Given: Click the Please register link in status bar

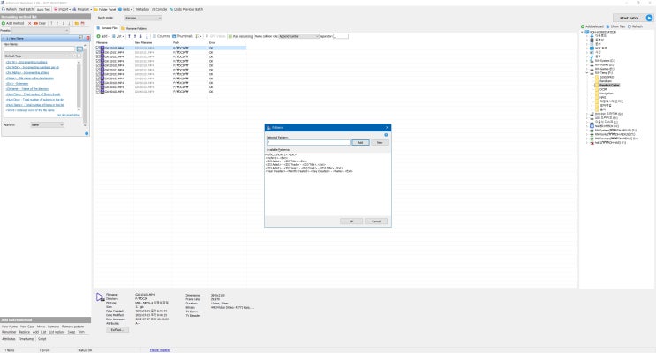Looking at the screenshot, I should click(160, 350).
